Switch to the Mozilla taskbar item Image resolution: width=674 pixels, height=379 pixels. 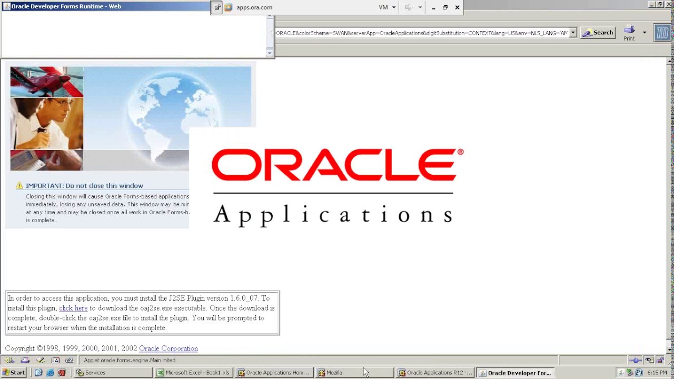pyautogui.click(x=354, y=373)
